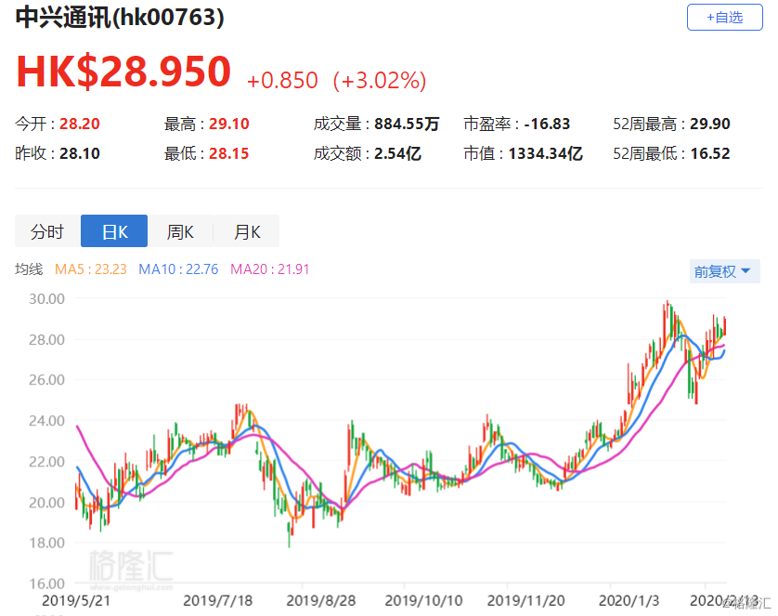778x616 pixels.
Task: Click the 成交量 884.55万 volume figure
Action: [x=407, y=124]
